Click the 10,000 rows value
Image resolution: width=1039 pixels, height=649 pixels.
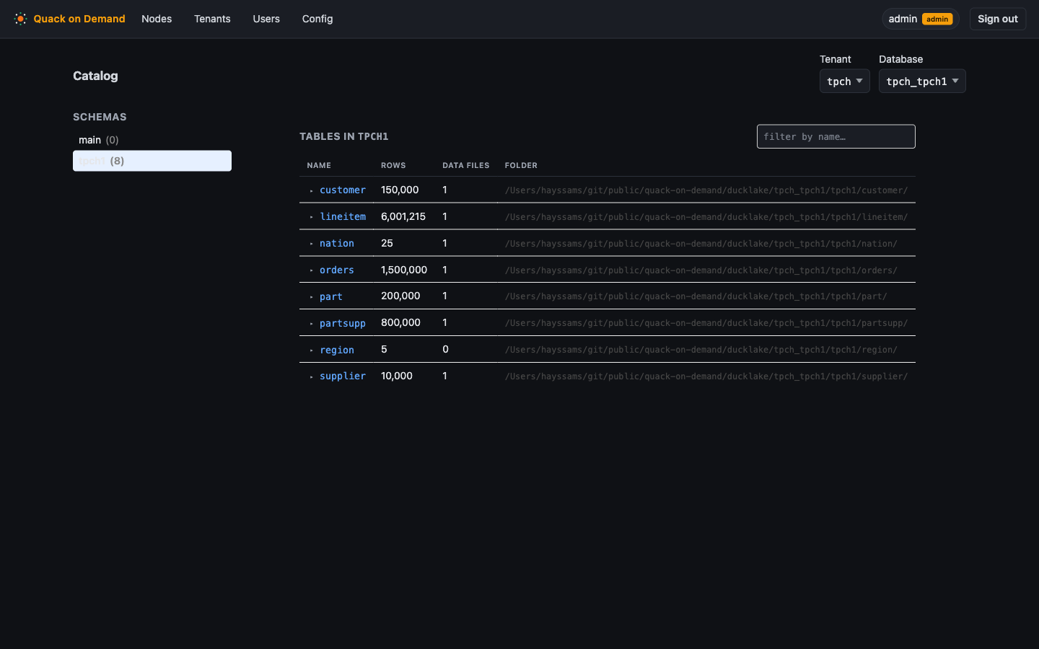point(397,376)
